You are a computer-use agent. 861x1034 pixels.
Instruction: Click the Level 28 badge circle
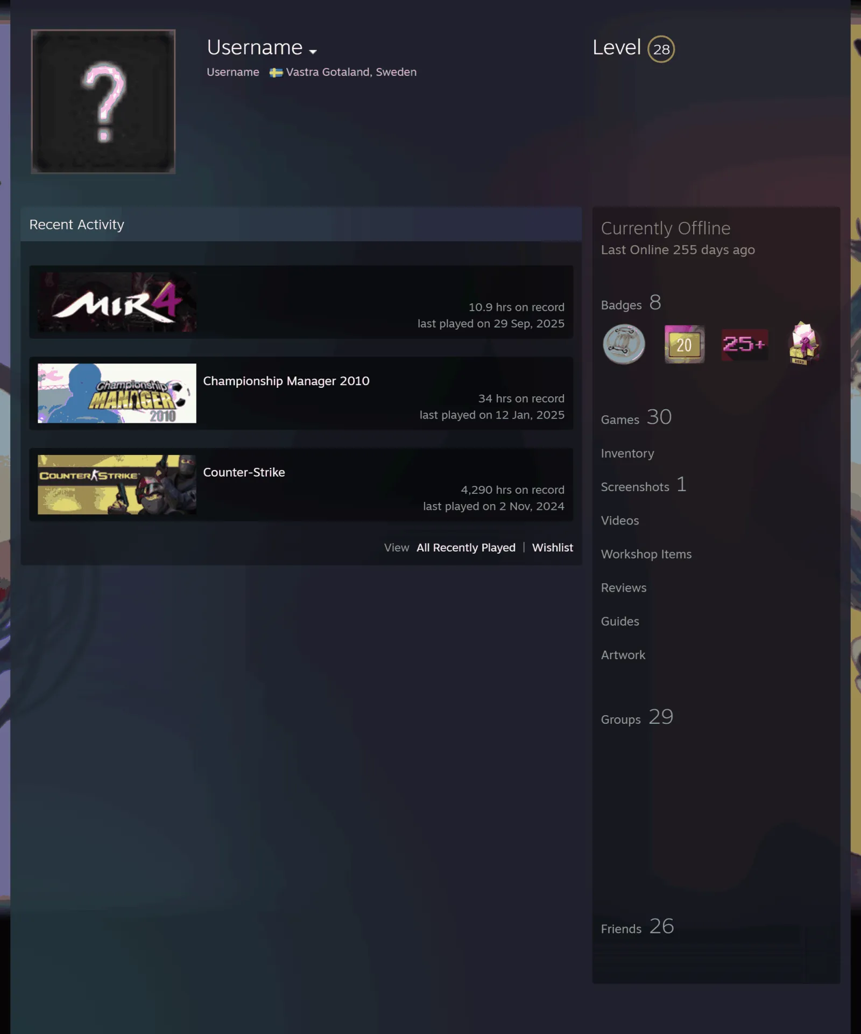pos(661,49)
